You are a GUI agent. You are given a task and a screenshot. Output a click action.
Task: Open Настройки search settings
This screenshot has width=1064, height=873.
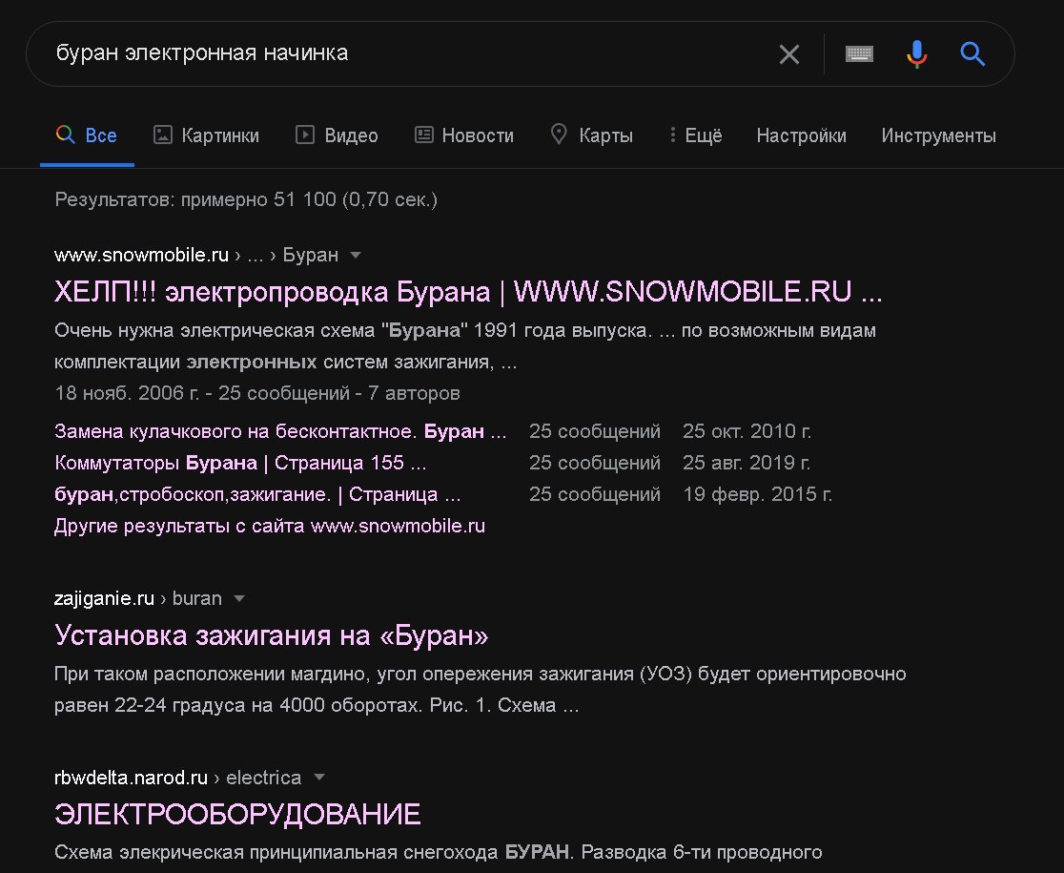[802, 135]
